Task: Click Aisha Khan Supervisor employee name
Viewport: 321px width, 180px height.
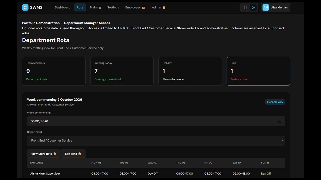Action: click(45, 174)
